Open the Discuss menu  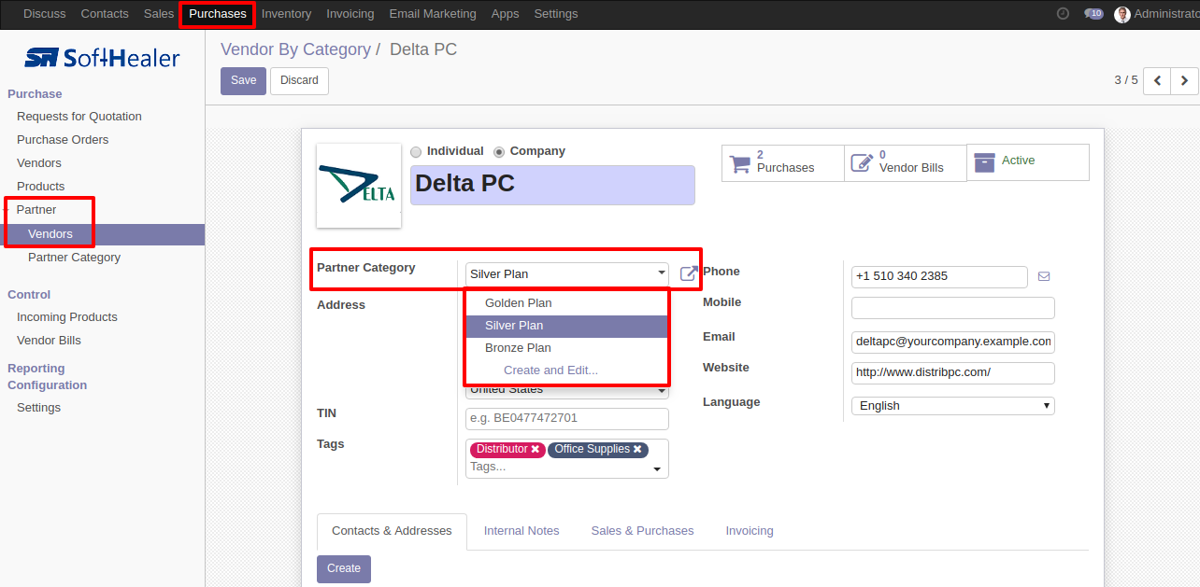click(45, 14)
